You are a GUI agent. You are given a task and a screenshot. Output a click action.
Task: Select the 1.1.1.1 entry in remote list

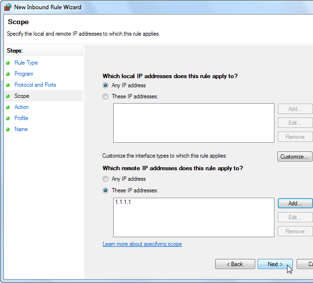123,202
